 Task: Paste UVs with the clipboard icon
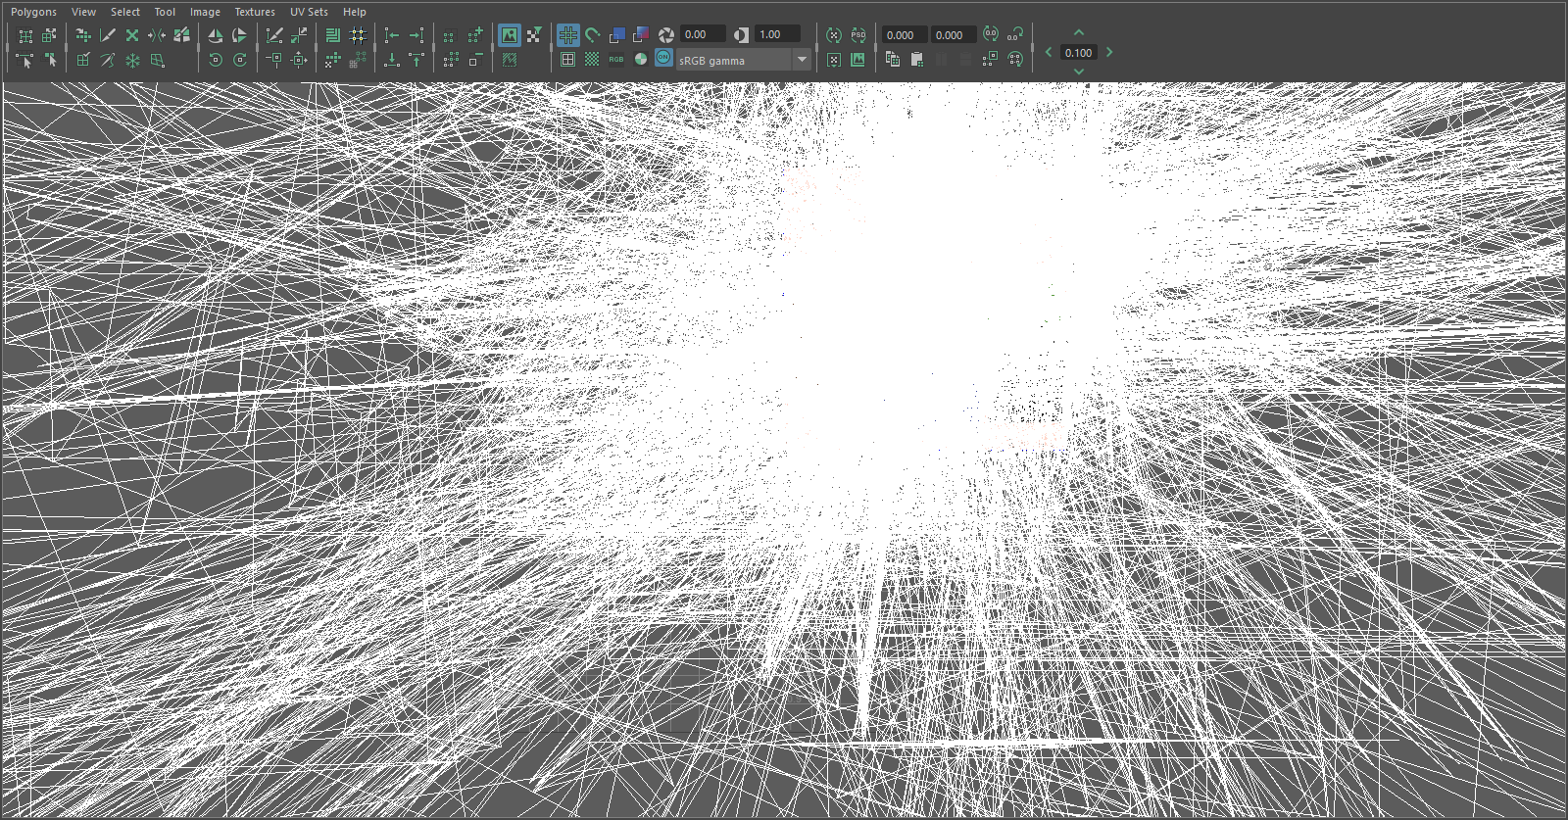917,60
